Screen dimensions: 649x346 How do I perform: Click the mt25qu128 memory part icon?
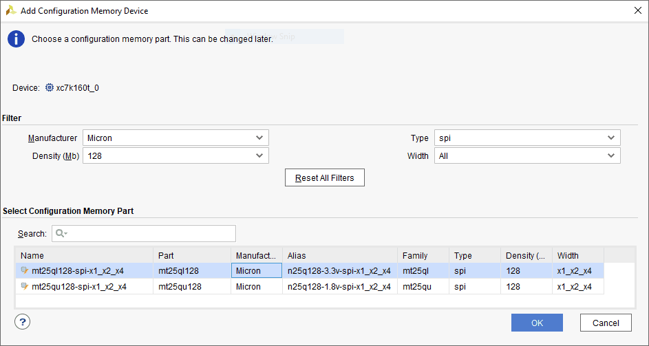25,287
